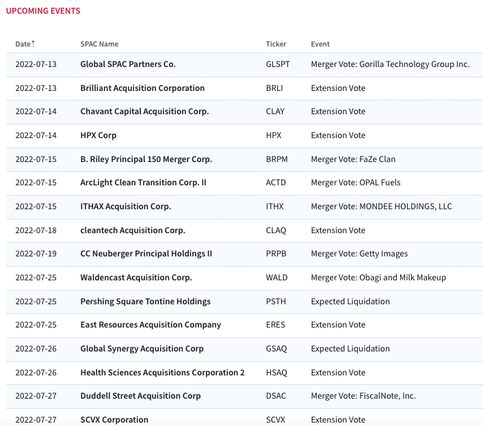Open cleantech Acquisition Corp. link
Image resolution: width=483 pixels, height=426 pixels.
[x=133, y=230]
